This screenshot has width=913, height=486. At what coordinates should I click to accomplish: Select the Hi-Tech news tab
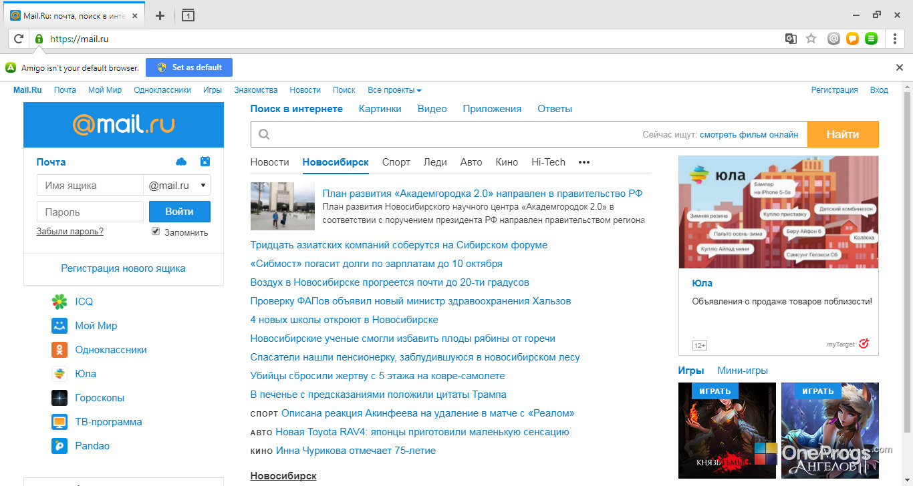coord(548,162)
